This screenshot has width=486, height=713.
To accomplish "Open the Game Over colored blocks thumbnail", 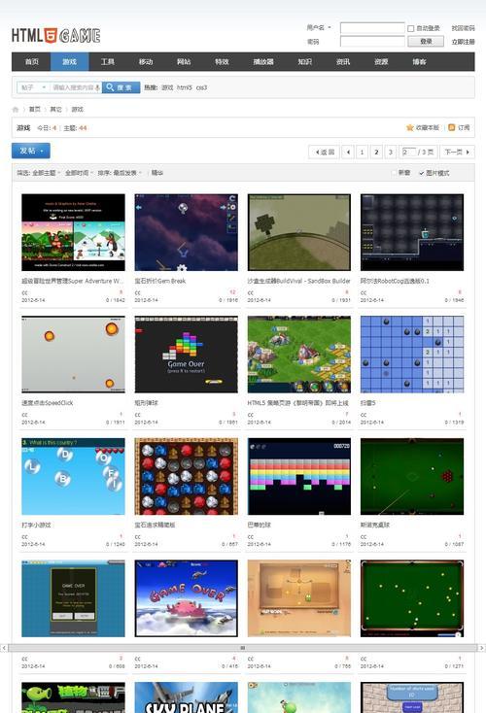I will tap(186, 355).
